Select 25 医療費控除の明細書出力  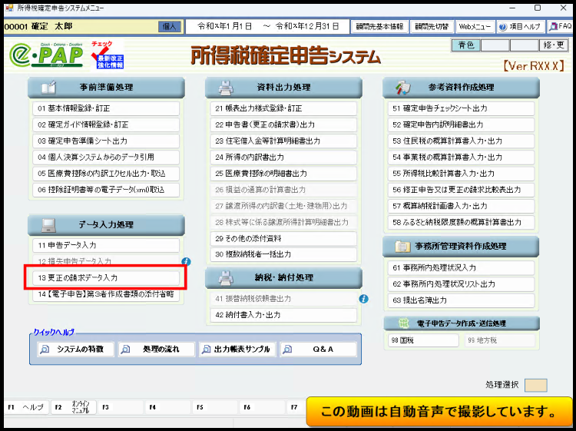tap(283, 174)
